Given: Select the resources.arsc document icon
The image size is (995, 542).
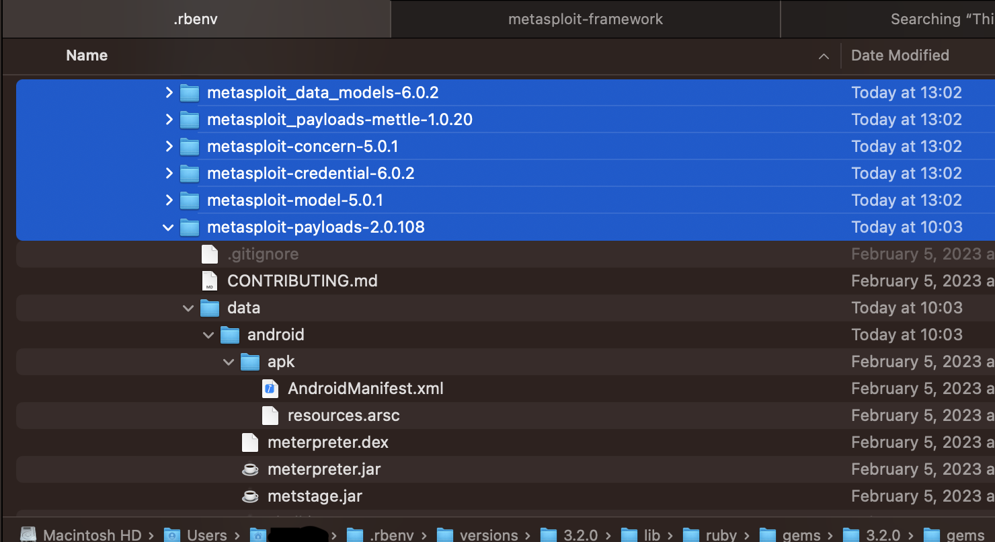Looking at the screenshot, I should click(270, 415).
